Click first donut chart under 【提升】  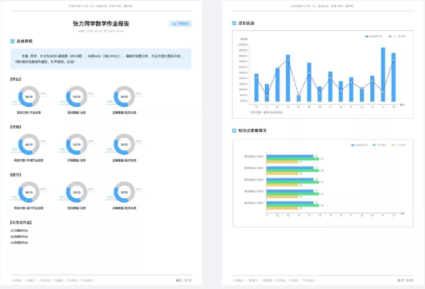pos(29,192)
